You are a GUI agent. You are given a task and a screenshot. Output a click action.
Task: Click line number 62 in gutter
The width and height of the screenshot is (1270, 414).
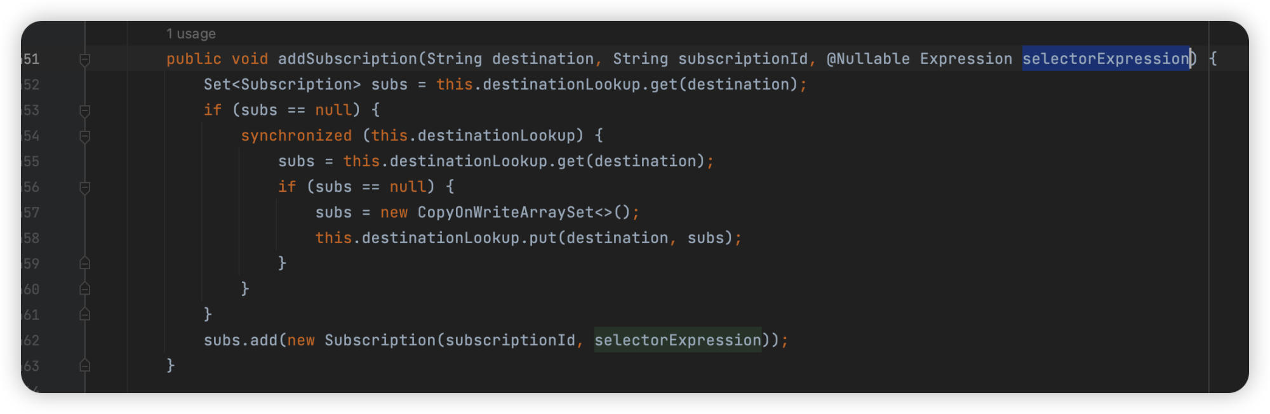(x=31, y=341)
